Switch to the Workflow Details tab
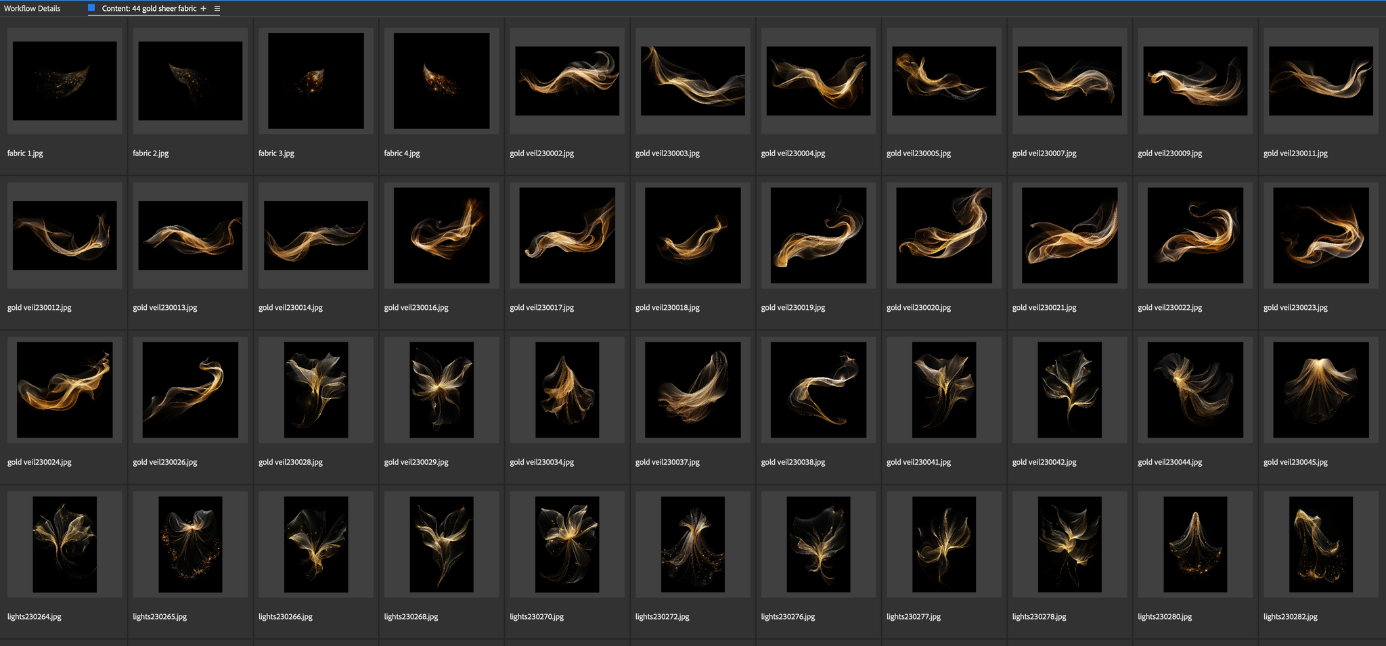Viewport: 1386px width, 646px height. (32, 9)
